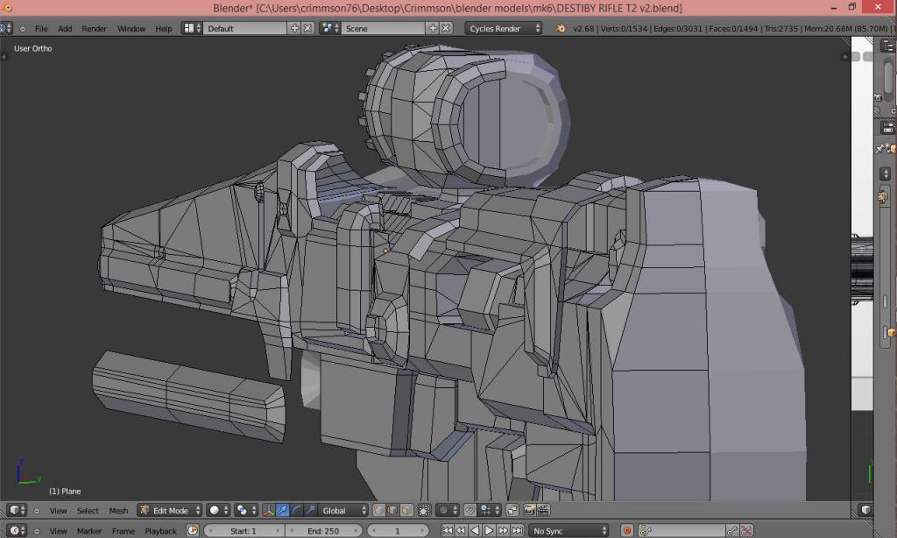Viewport: 897px width, 538px height.
Task: Toggle snap during transform magnet
Action: point(470,511)
